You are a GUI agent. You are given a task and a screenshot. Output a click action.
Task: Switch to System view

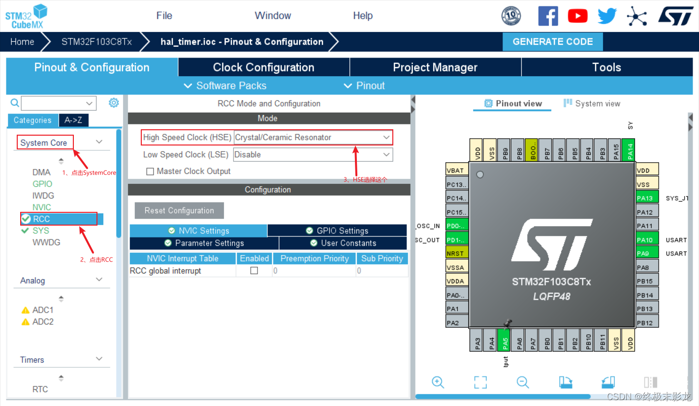tap(592, 104)
